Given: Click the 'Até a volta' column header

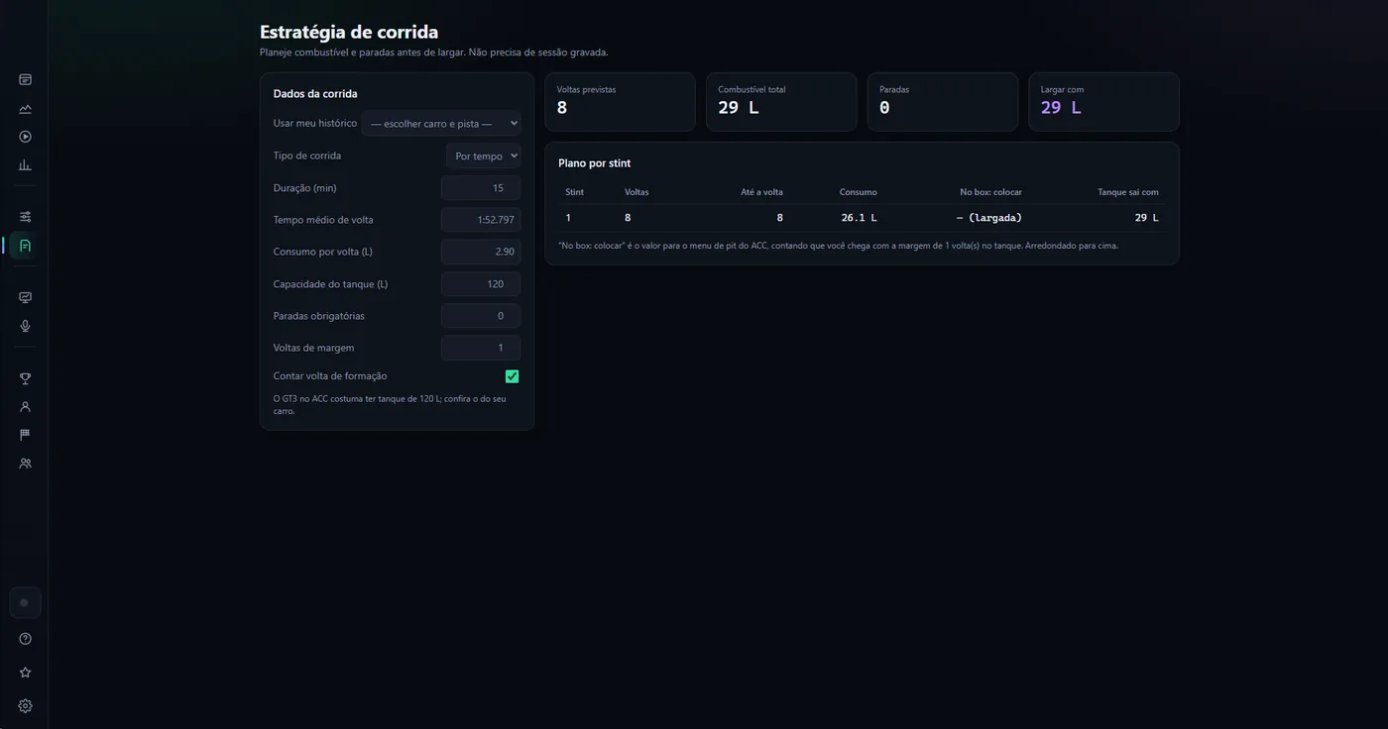Looking at the screenshot, I should [x=761, y=192].
